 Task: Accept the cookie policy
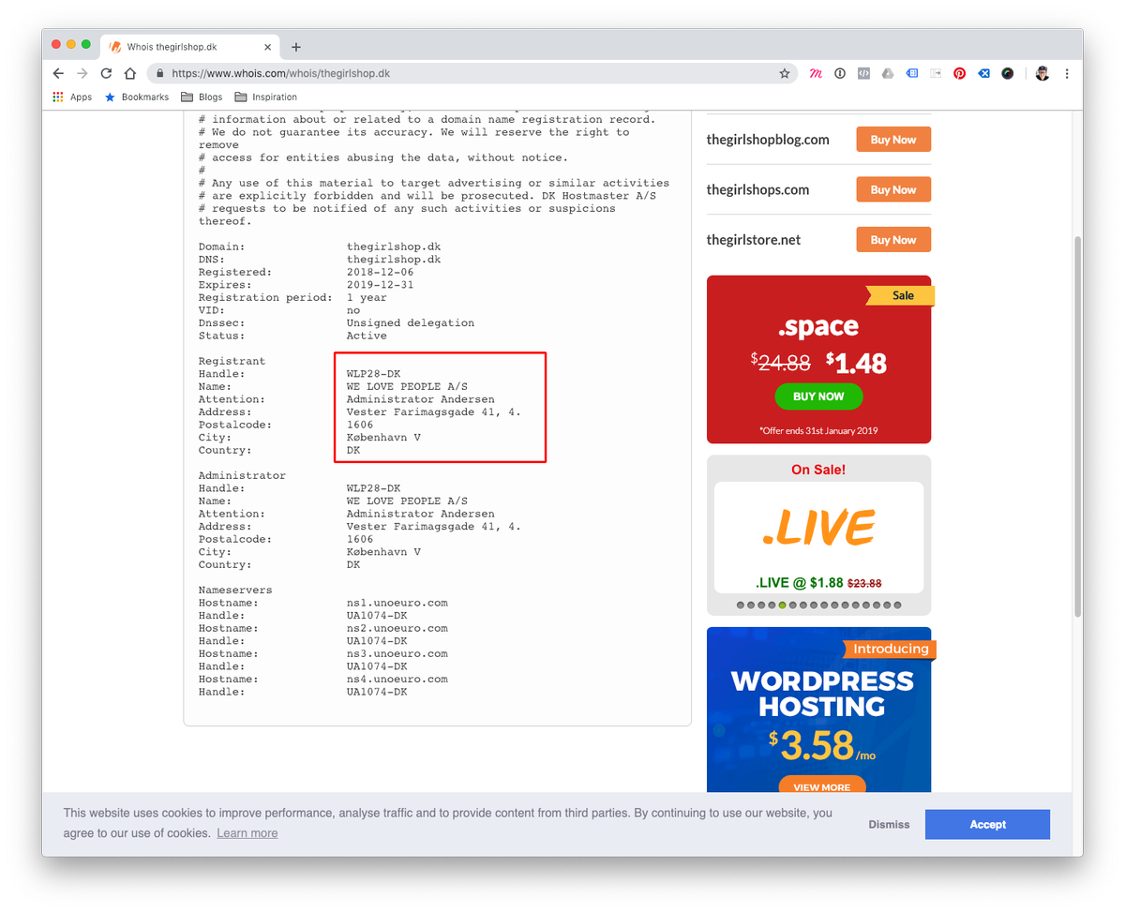click(x=987, y=825)
